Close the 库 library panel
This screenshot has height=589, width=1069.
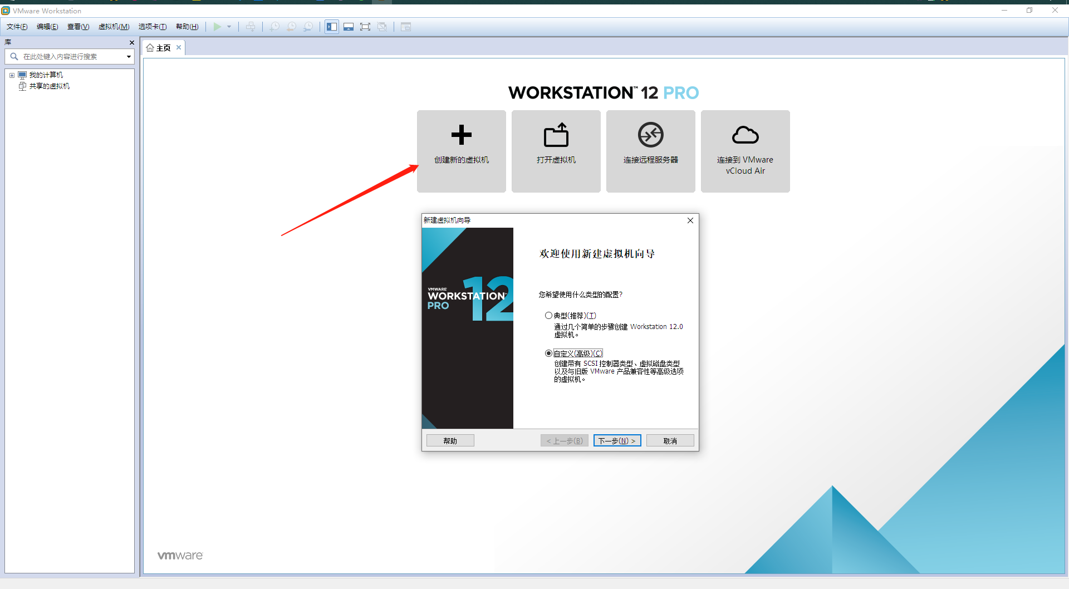[x=132, y=42]
